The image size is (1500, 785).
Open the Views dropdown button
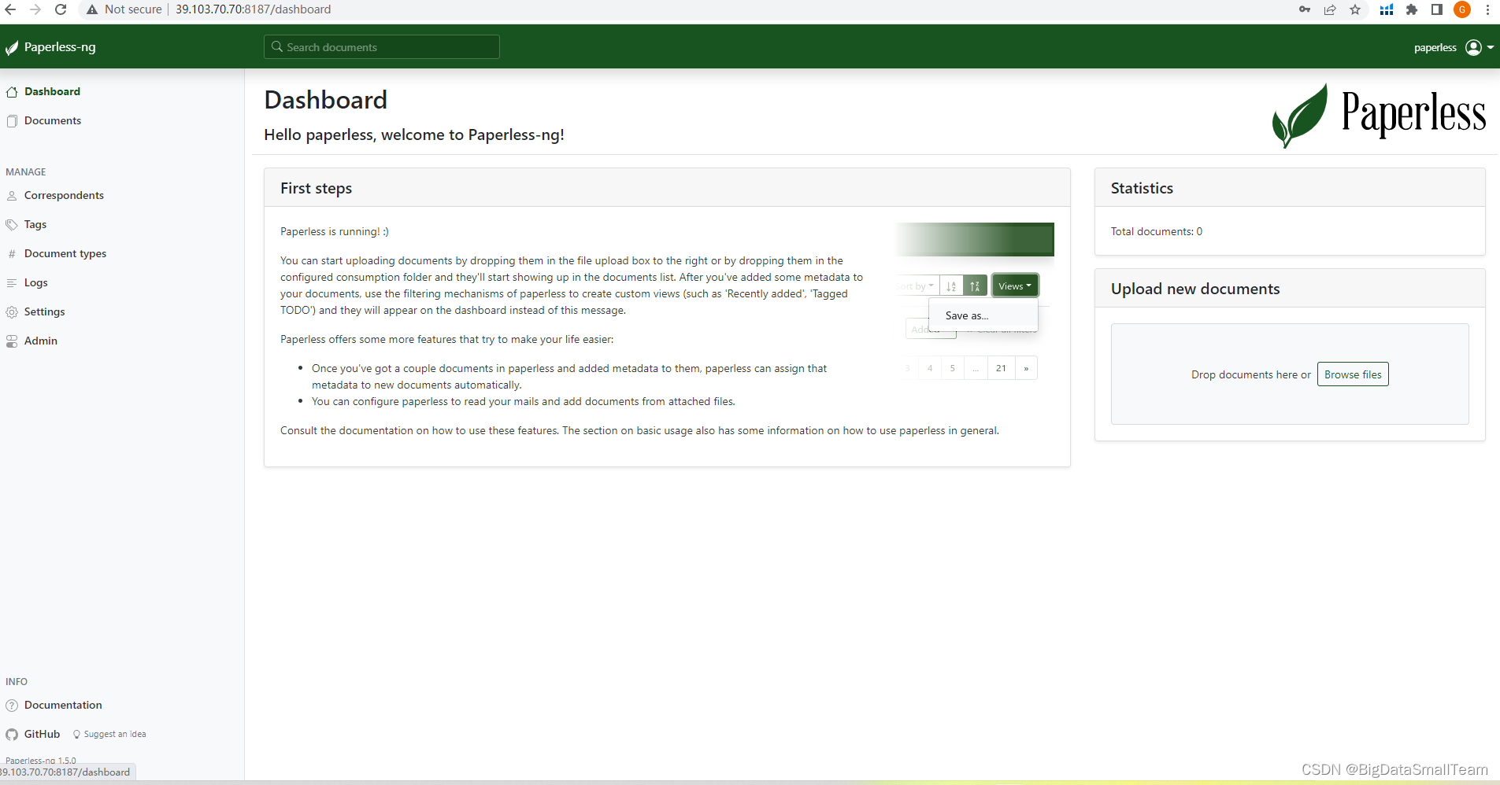point(1015,286)
